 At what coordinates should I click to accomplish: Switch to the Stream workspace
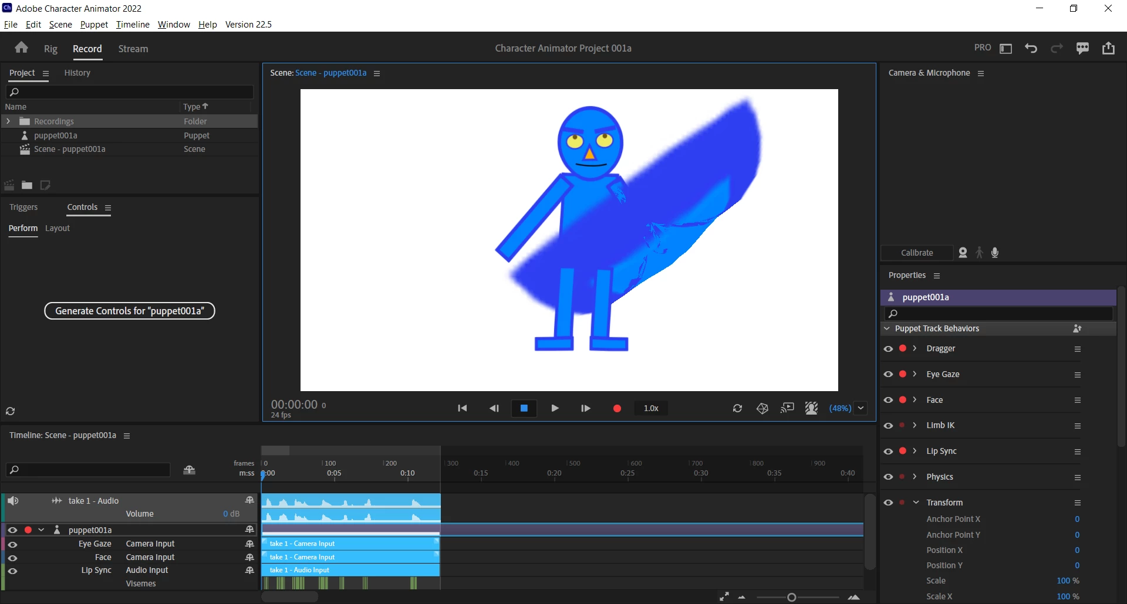(x=133, y=49)
